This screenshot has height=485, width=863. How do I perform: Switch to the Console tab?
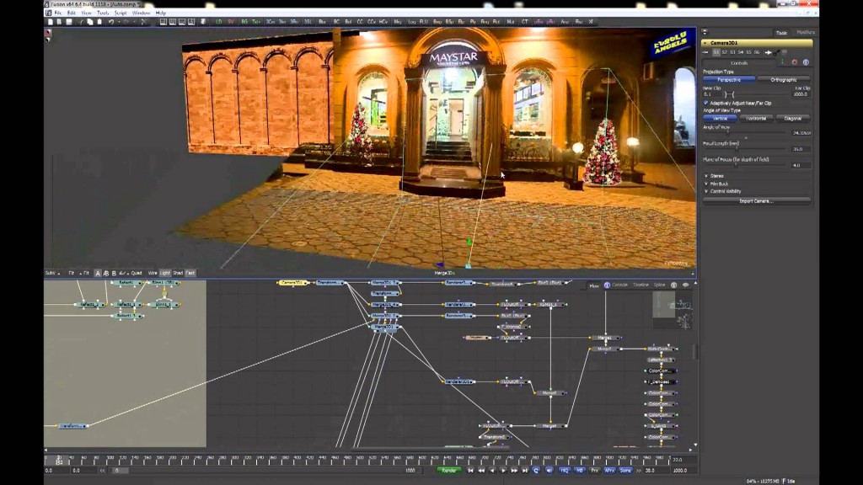(619, 285)
